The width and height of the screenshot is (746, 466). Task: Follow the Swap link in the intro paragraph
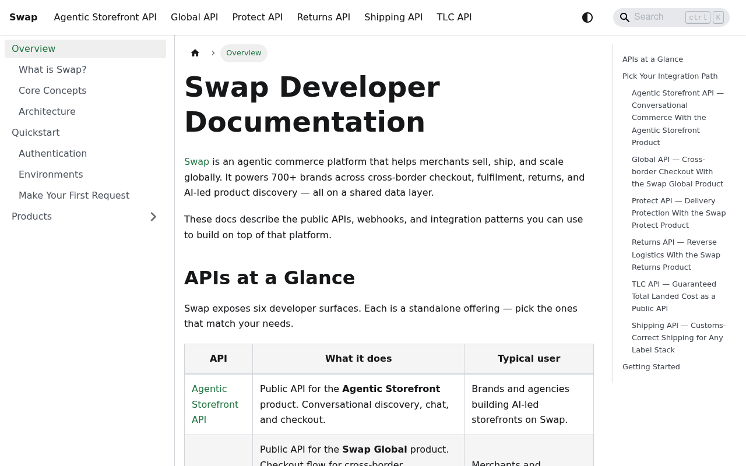point(196,161)
